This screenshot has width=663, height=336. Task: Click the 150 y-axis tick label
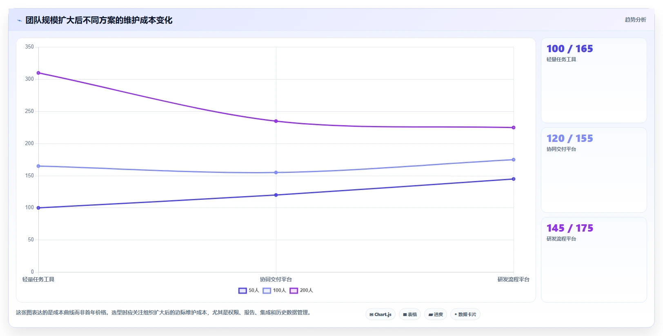click(29, 176)
